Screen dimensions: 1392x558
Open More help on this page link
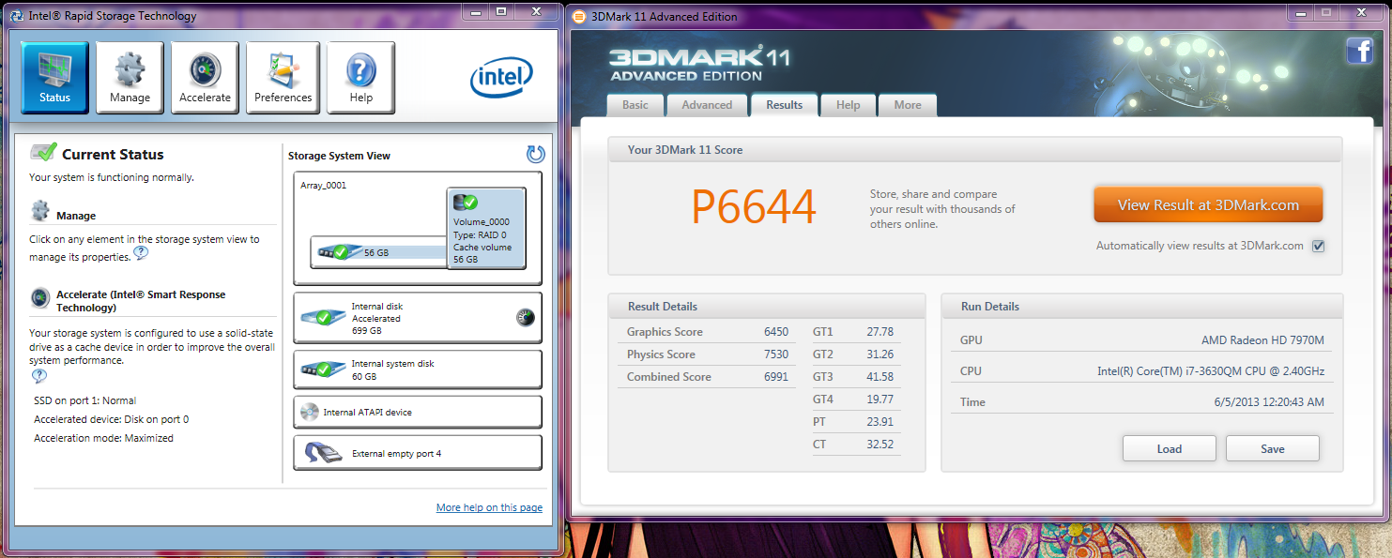(x=489, y=507)
